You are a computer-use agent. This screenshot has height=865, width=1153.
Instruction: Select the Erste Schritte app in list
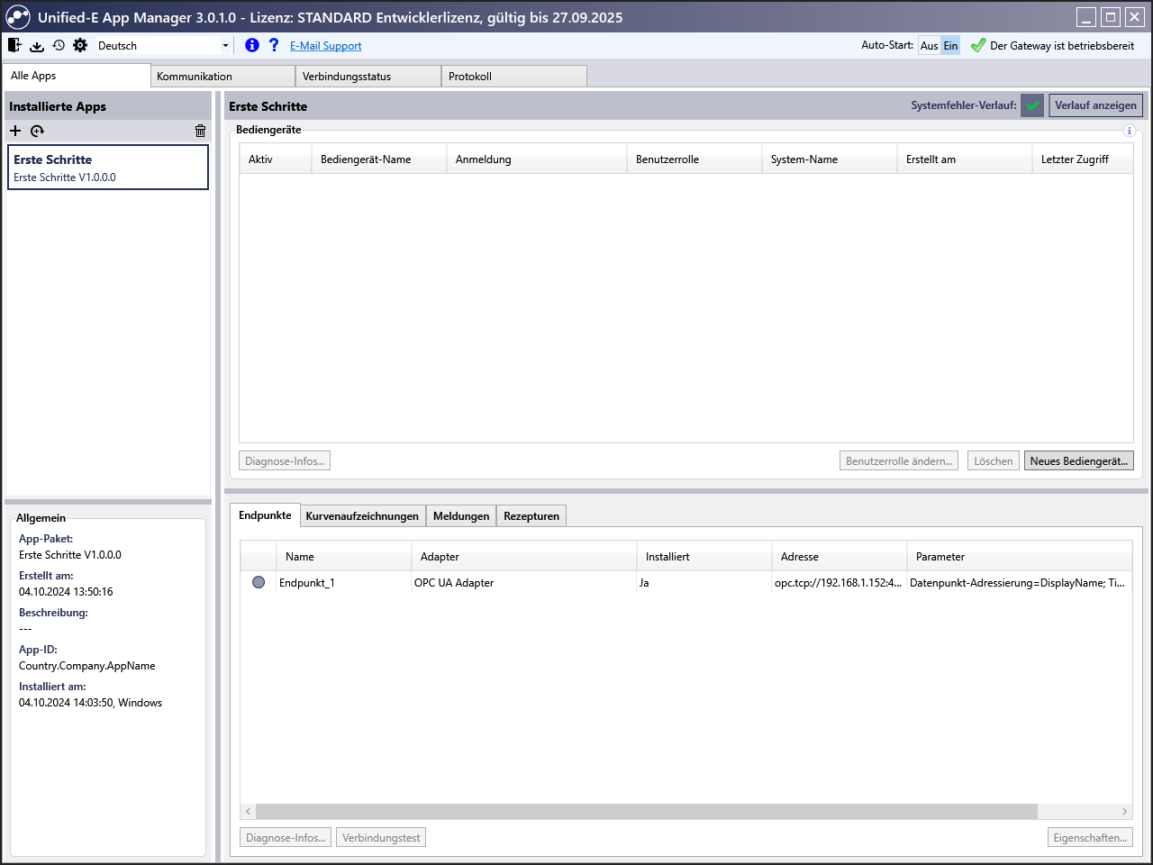pos(108,168)
